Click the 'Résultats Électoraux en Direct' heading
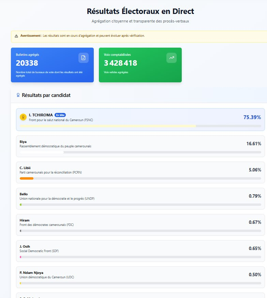267x298 pixels. coord(140,11)
